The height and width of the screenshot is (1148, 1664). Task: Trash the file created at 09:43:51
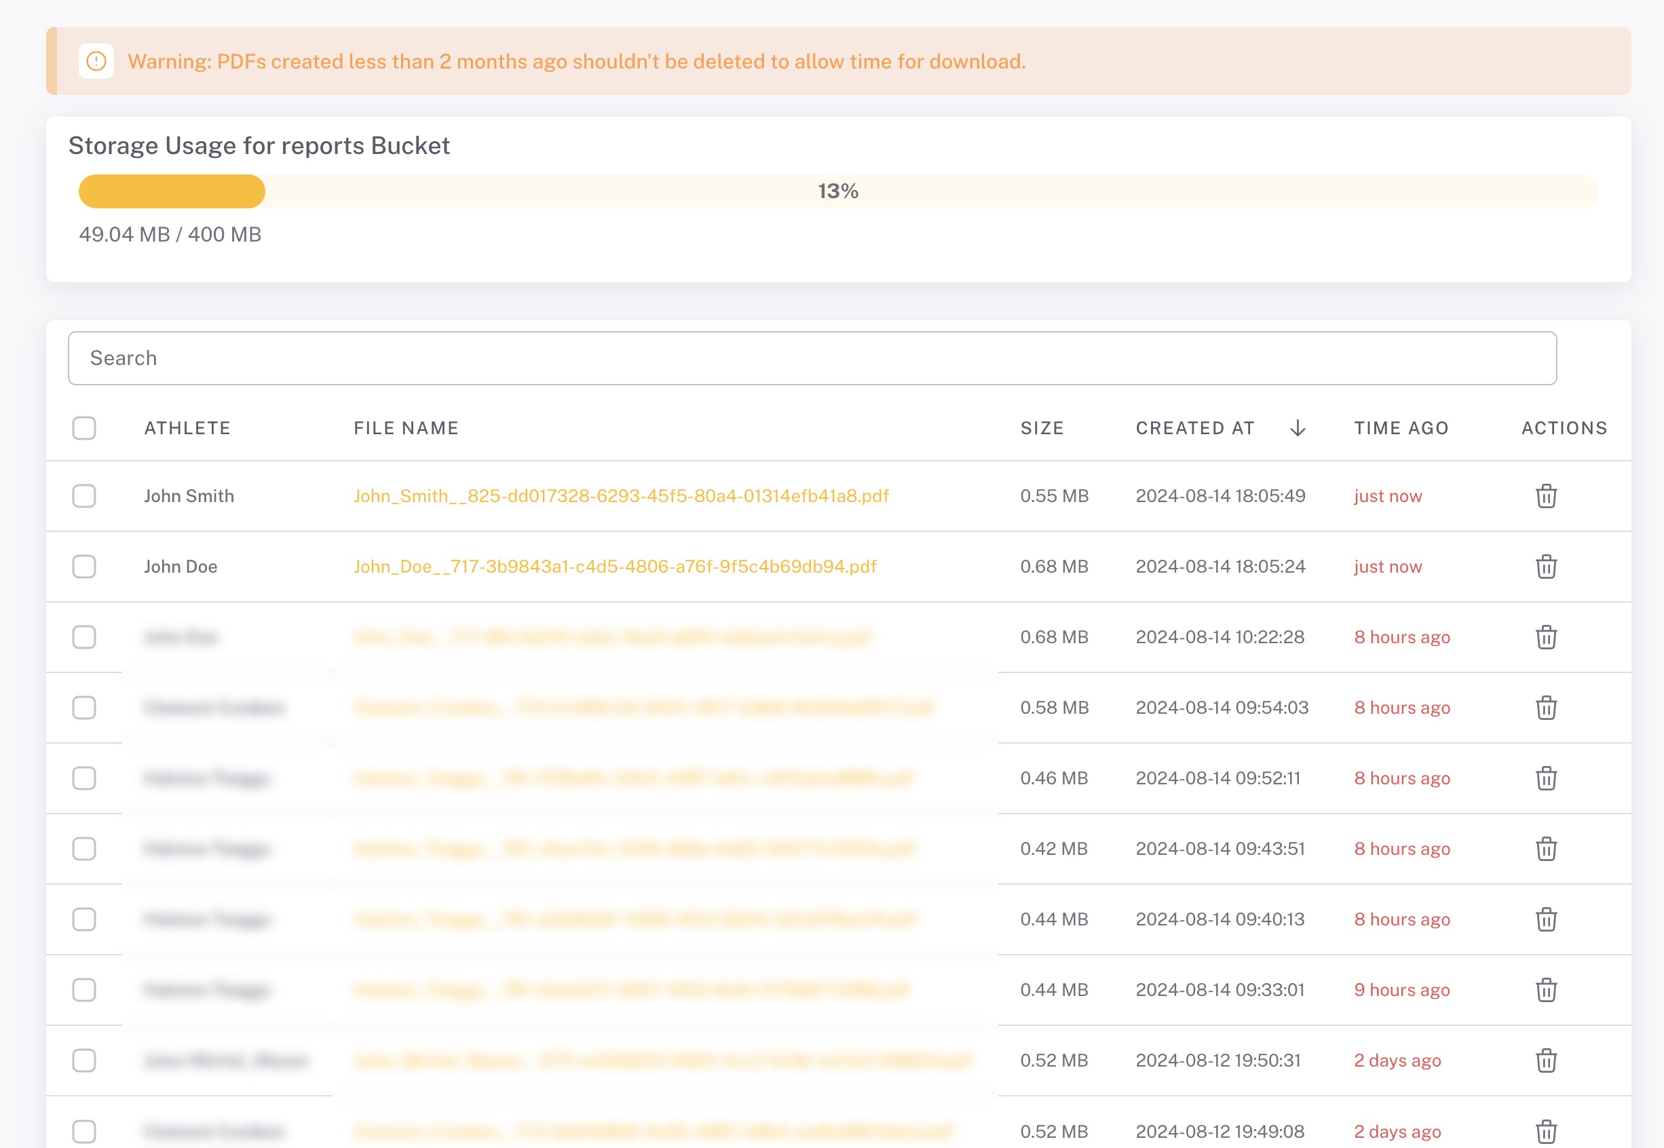(x=1546, y=848)
